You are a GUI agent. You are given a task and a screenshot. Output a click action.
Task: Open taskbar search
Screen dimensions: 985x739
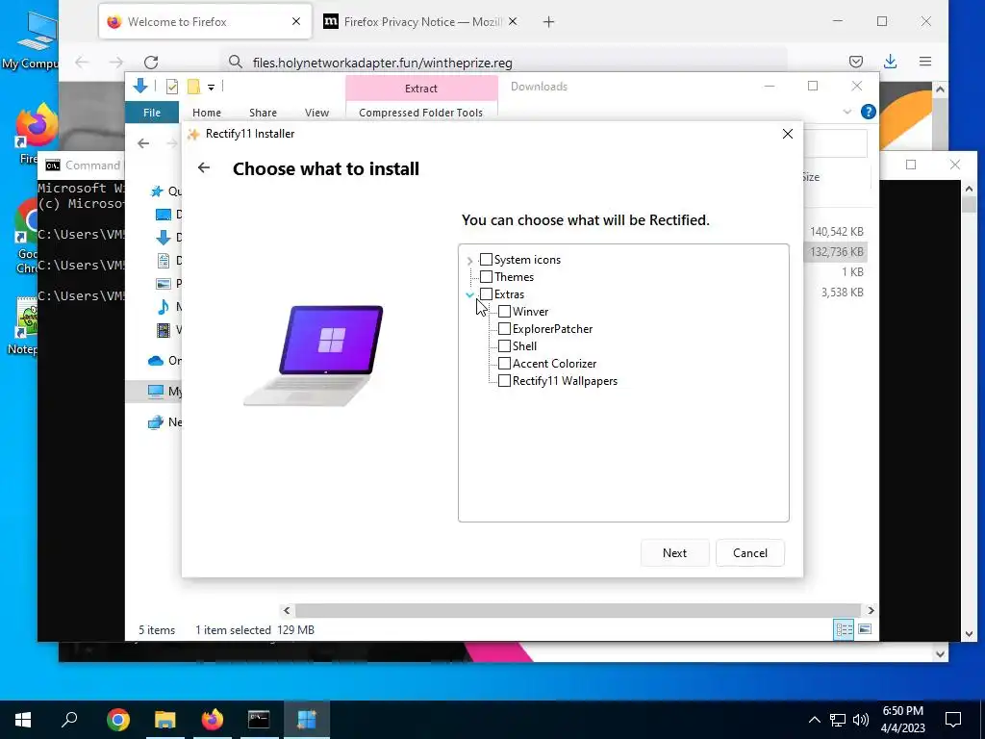pos(69,720)
